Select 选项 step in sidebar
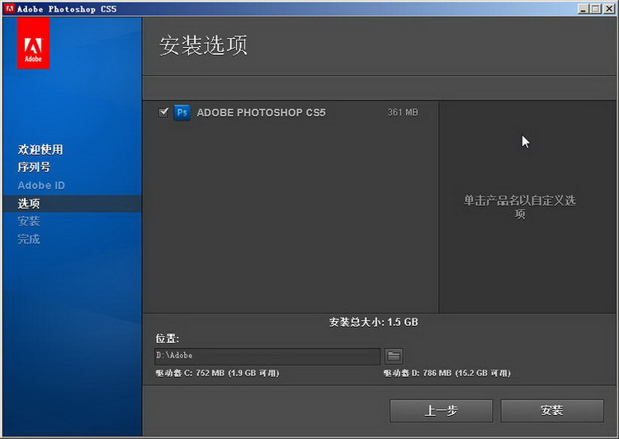This screenshot has height=439, width=619. click(72, 204)
